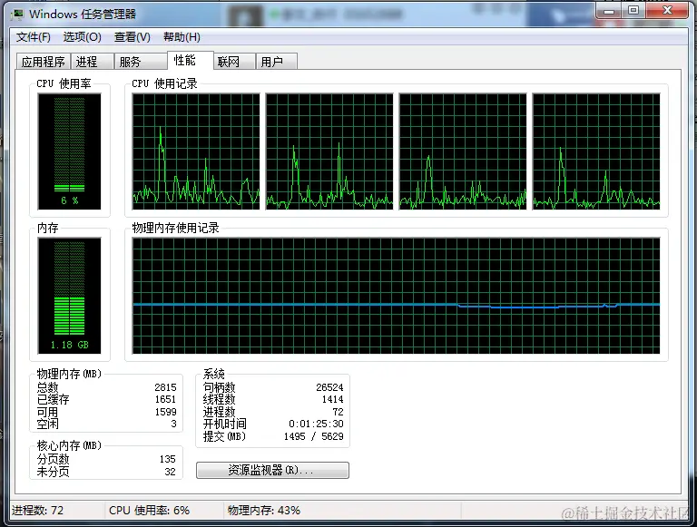The height and width of the screenshot is (527, 697).
Task: Switch to the 应用程序 tab
Action: pyautogui.click(x=44, y=62)
